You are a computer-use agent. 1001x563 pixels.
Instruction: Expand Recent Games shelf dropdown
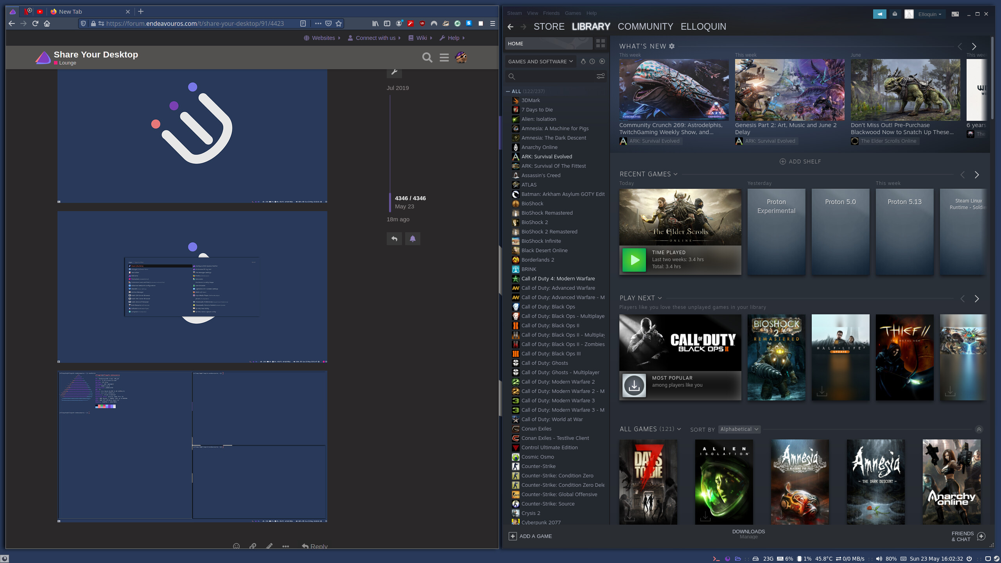[x=675, y=174]
